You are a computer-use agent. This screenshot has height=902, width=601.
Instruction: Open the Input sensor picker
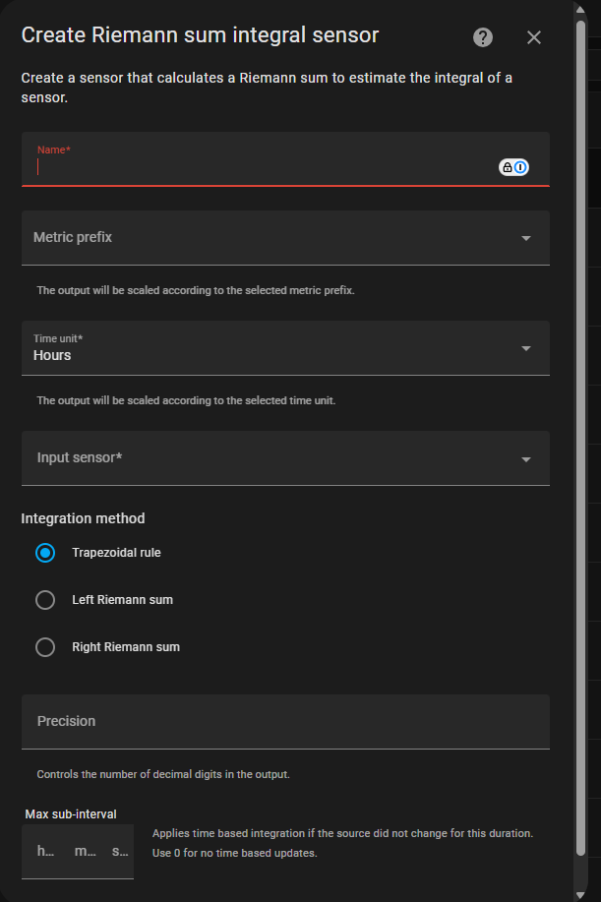click(275, 458)
